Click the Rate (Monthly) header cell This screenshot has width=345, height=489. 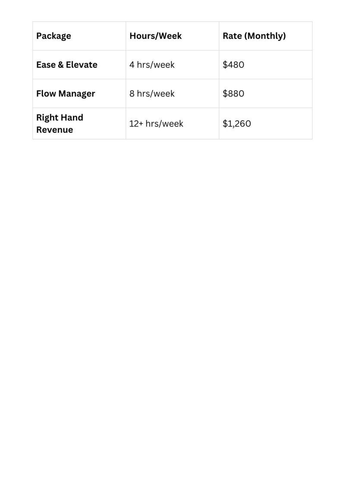(x=254, y=36)
